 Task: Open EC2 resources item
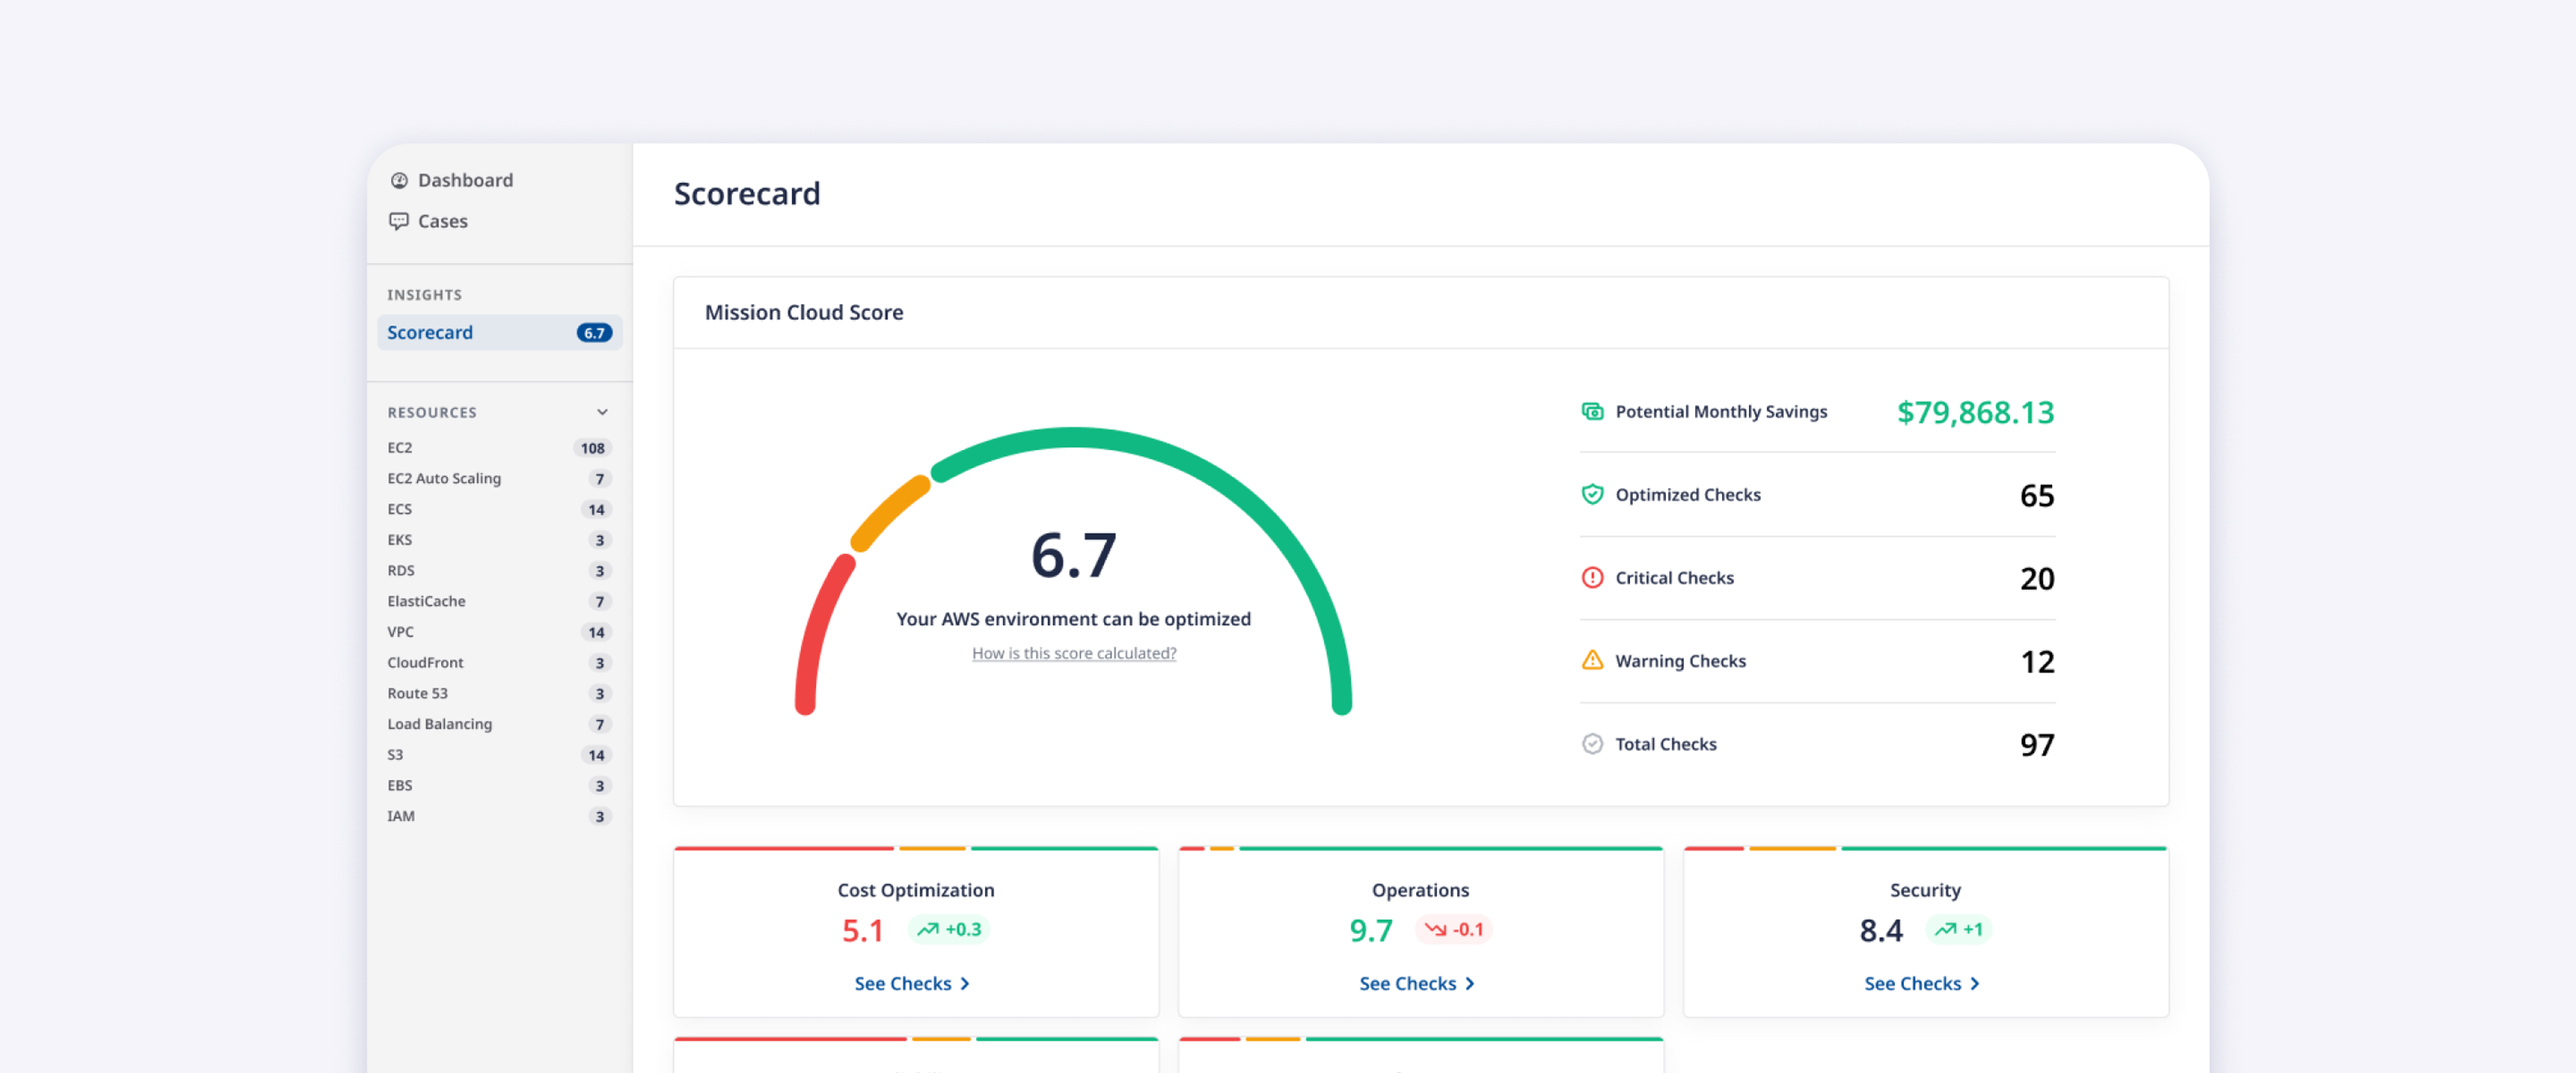click(x=400, y=447)
